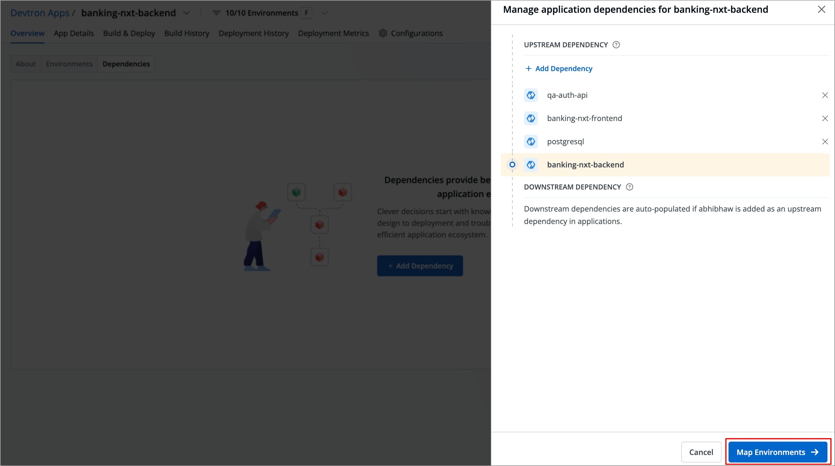Click the qa-auth-api app icon
The height and width of the screenshot is (466, 835).
(531, 95)
